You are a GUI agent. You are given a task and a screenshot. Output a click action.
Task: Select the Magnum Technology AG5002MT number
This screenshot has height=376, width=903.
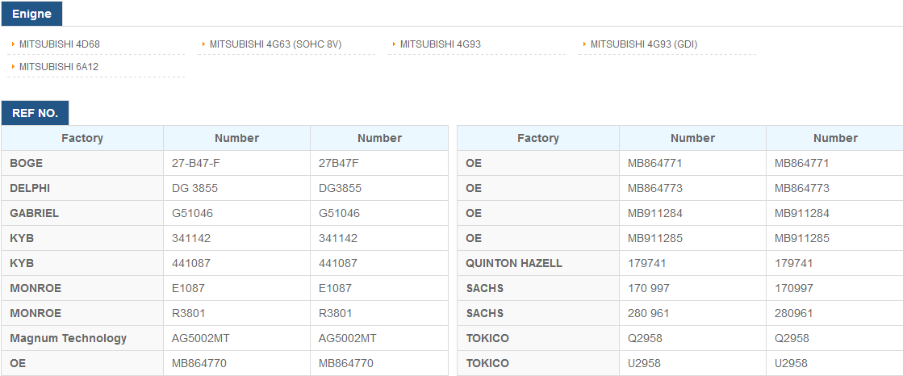(x=201, y=338)
